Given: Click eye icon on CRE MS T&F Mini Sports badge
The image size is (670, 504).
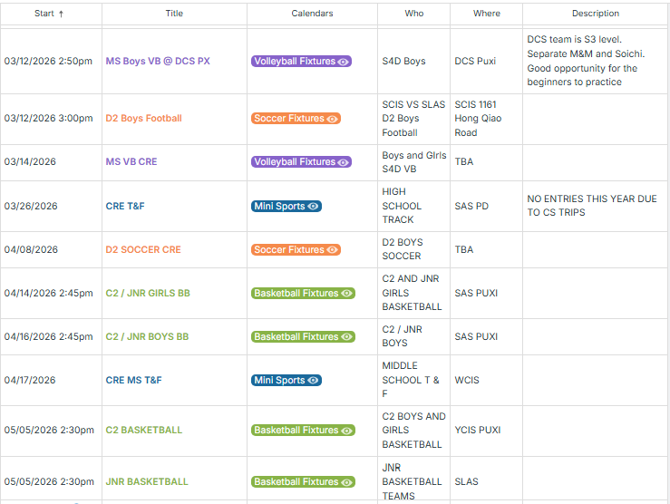Looking at the screenshot, I should pos(313,381).
